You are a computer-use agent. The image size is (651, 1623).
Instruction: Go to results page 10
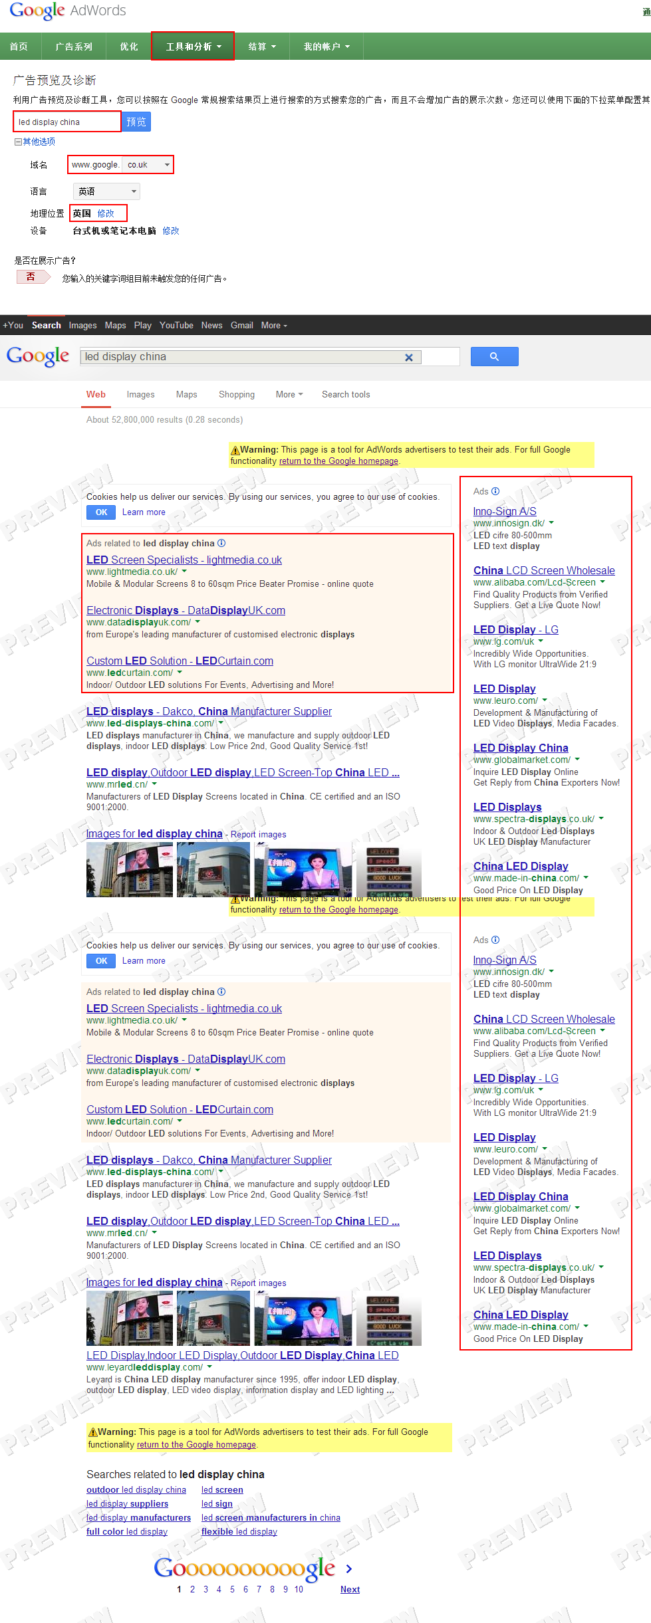click(x=299, y=1589)
